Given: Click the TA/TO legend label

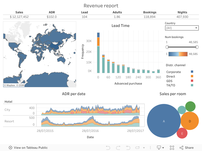Looking at the screenshot, I should 171,85.
